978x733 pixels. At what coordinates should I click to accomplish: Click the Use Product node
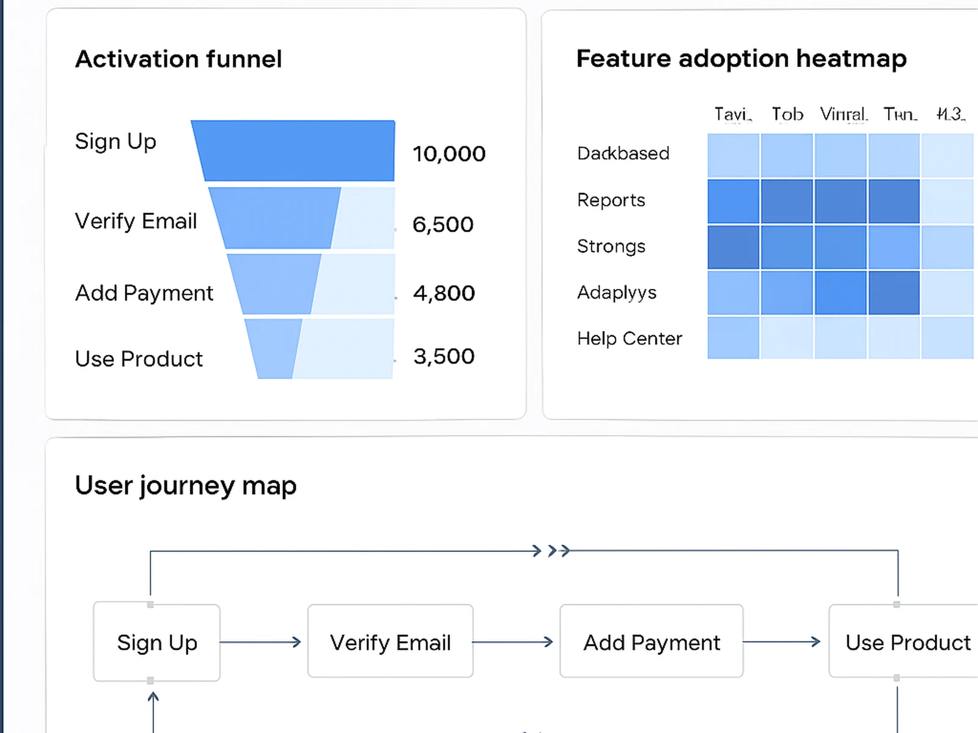pyautogui.click(x=907, y=642)
